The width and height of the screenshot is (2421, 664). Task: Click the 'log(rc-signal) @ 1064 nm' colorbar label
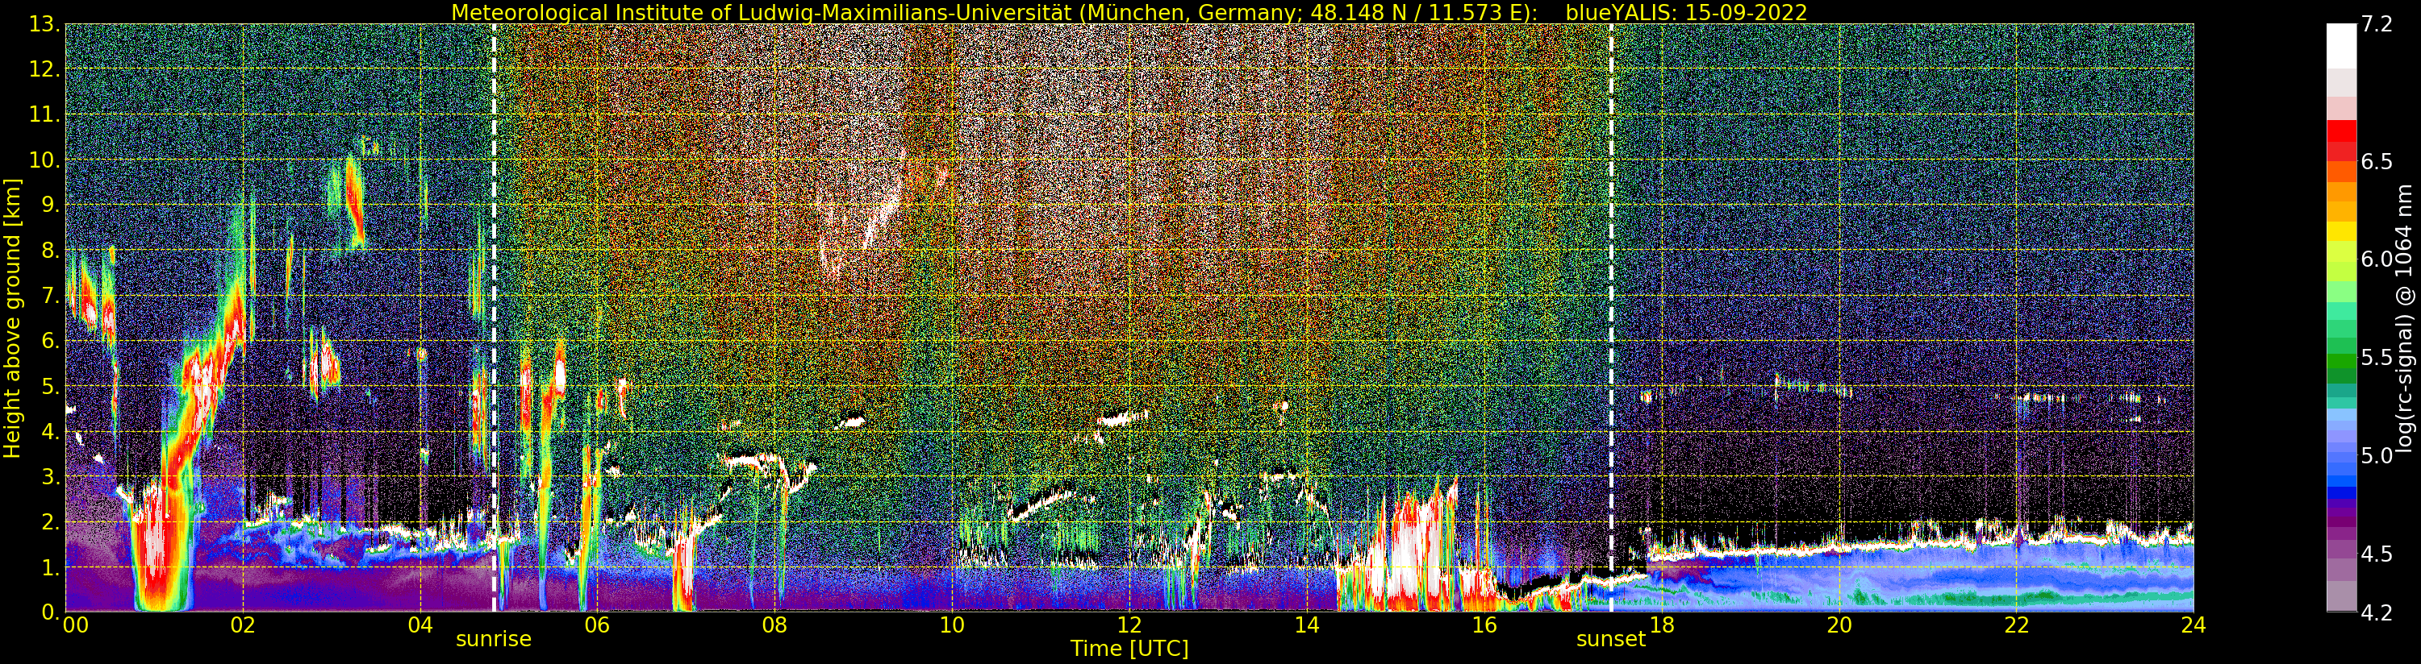pyautogui.click(x=2404, y=318)
